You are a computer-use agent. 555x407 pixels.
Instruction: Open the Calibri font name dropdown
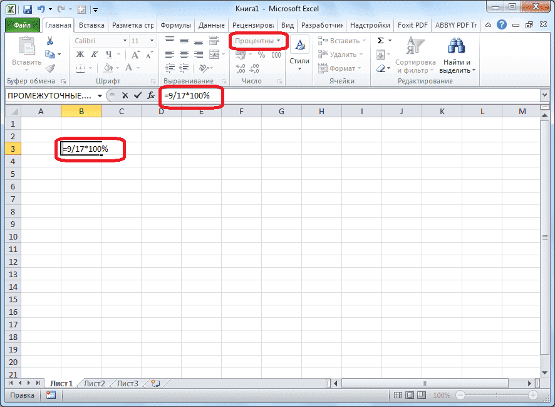pyautogui.click(x=127, y=40)
